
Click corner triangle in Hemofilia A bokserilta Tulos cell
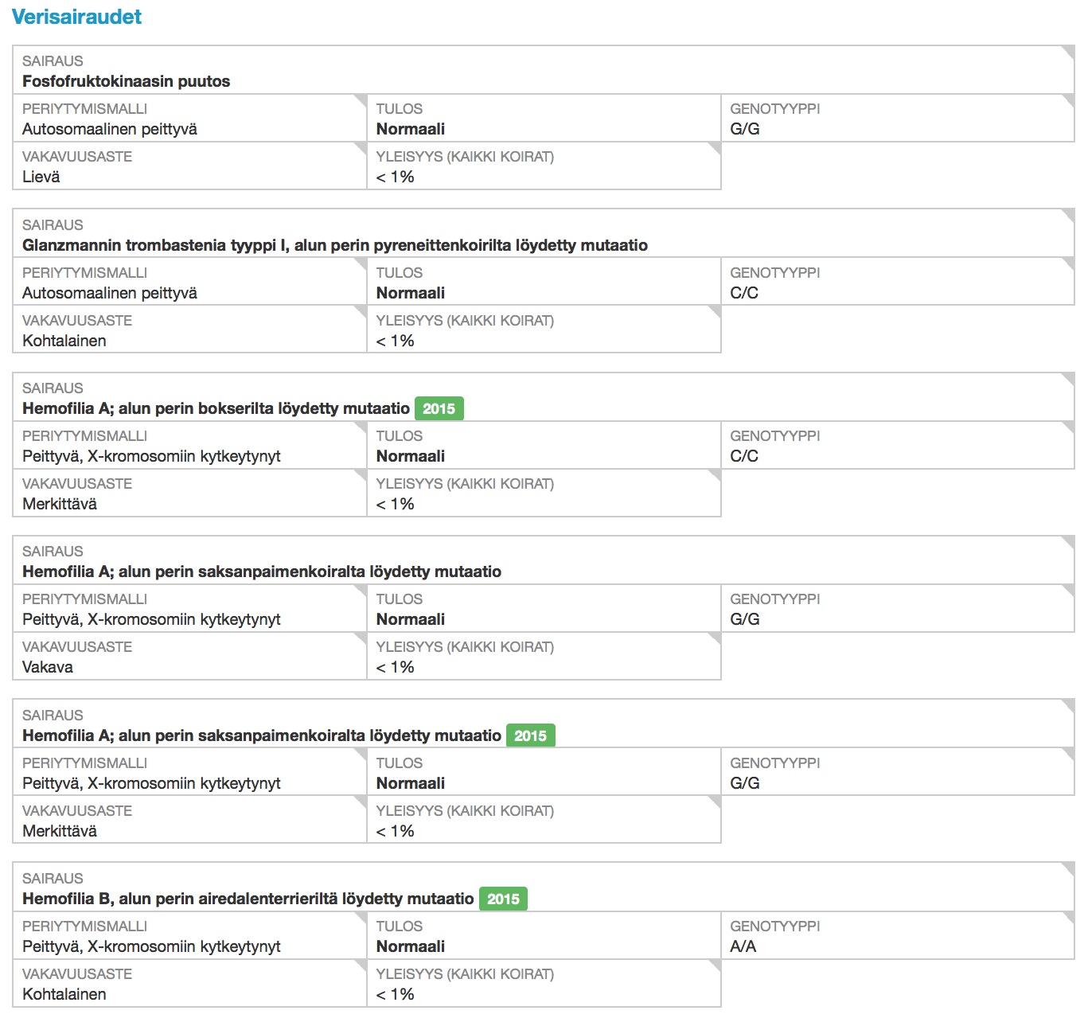click(715, 427)
